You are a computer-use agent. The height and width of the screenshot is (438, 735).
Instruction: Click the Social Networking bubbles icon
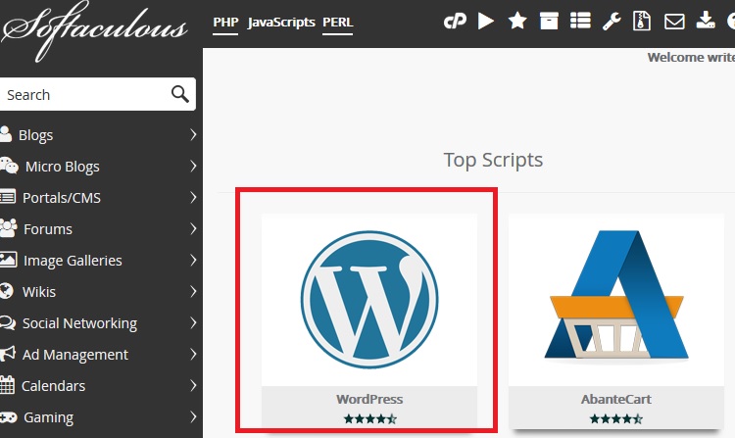[7, 322]
